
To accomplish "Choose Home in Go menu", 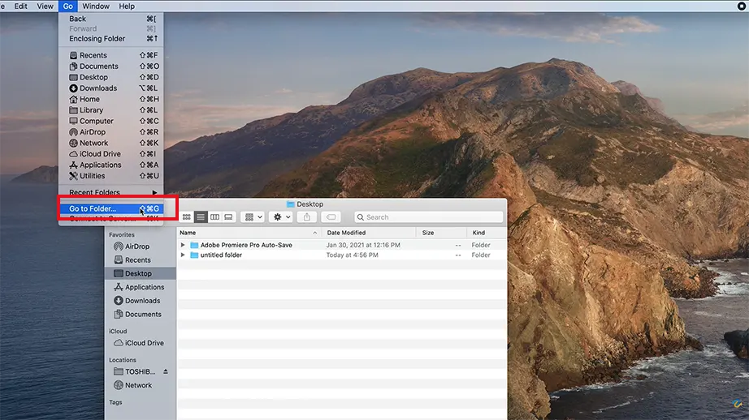I will 110,99.
